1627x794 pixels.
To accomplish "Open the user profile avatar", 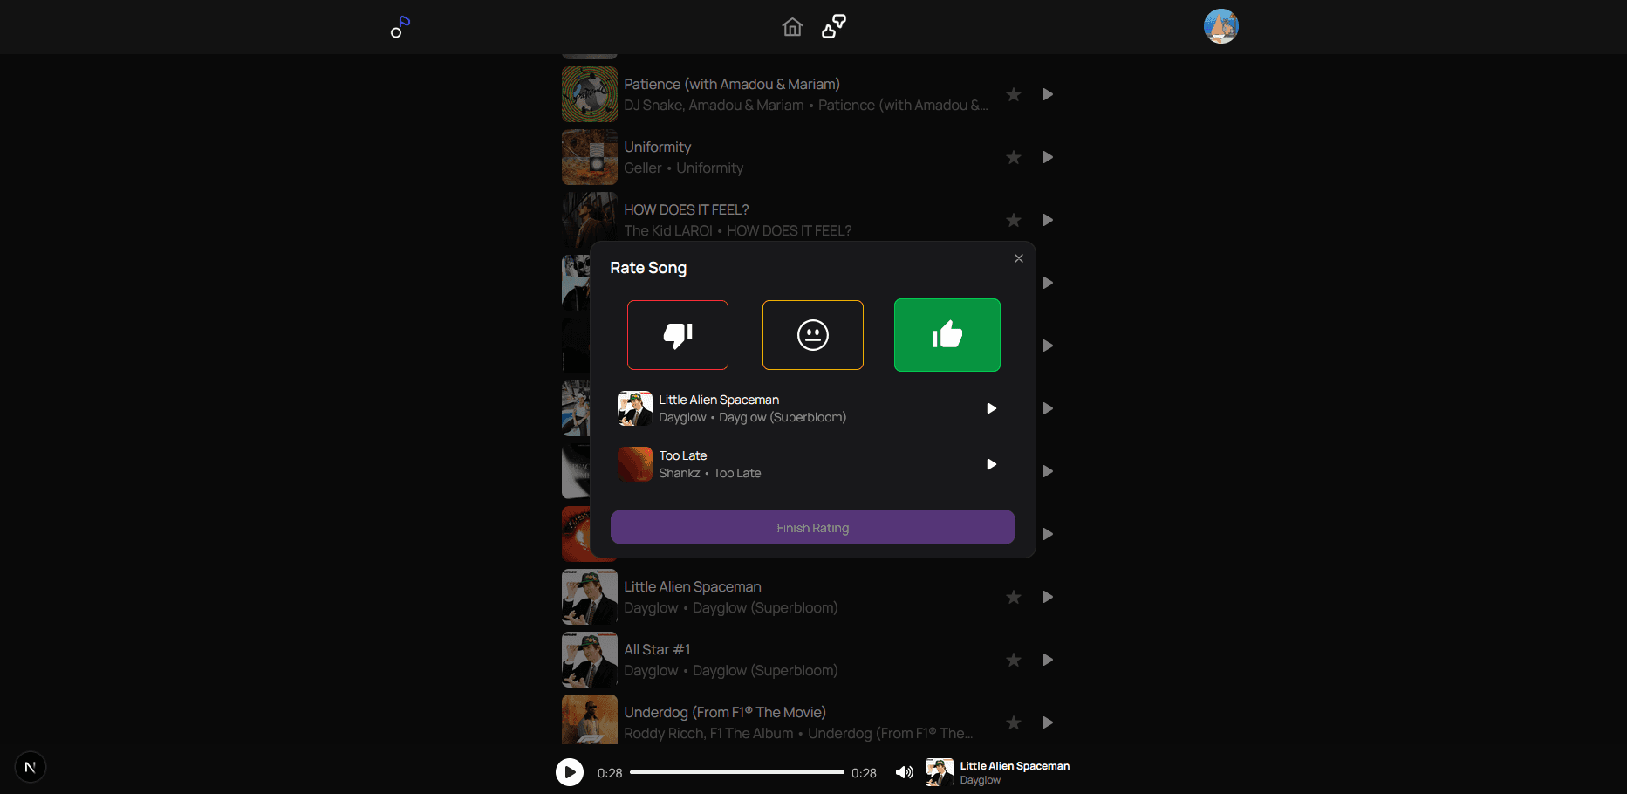I will (x=1221, y=26).
